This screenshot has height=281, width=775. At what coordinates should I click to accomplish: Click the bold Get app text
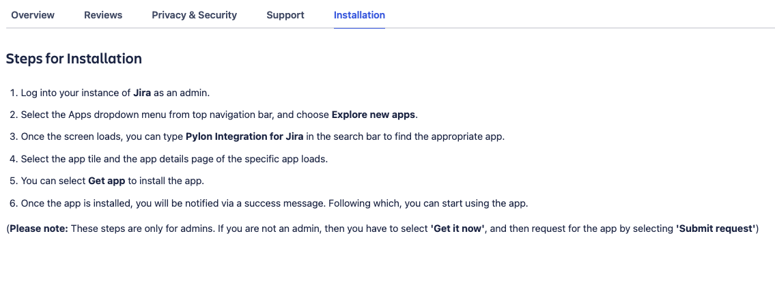click(x=107, y=181)
